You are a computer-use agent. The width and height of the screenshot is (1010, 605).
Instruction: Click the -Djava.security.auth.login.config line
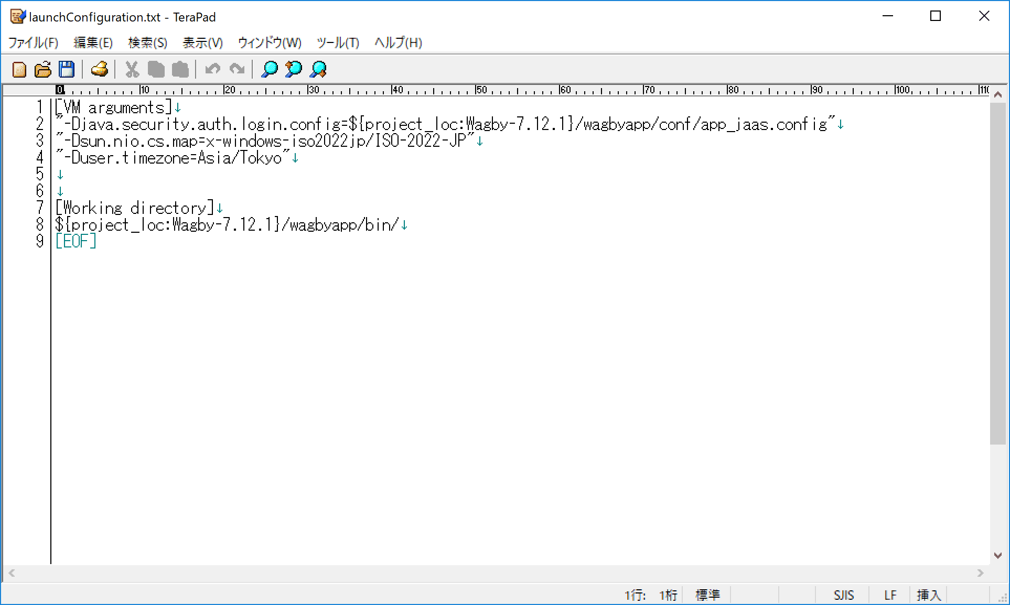click(445, 124)
